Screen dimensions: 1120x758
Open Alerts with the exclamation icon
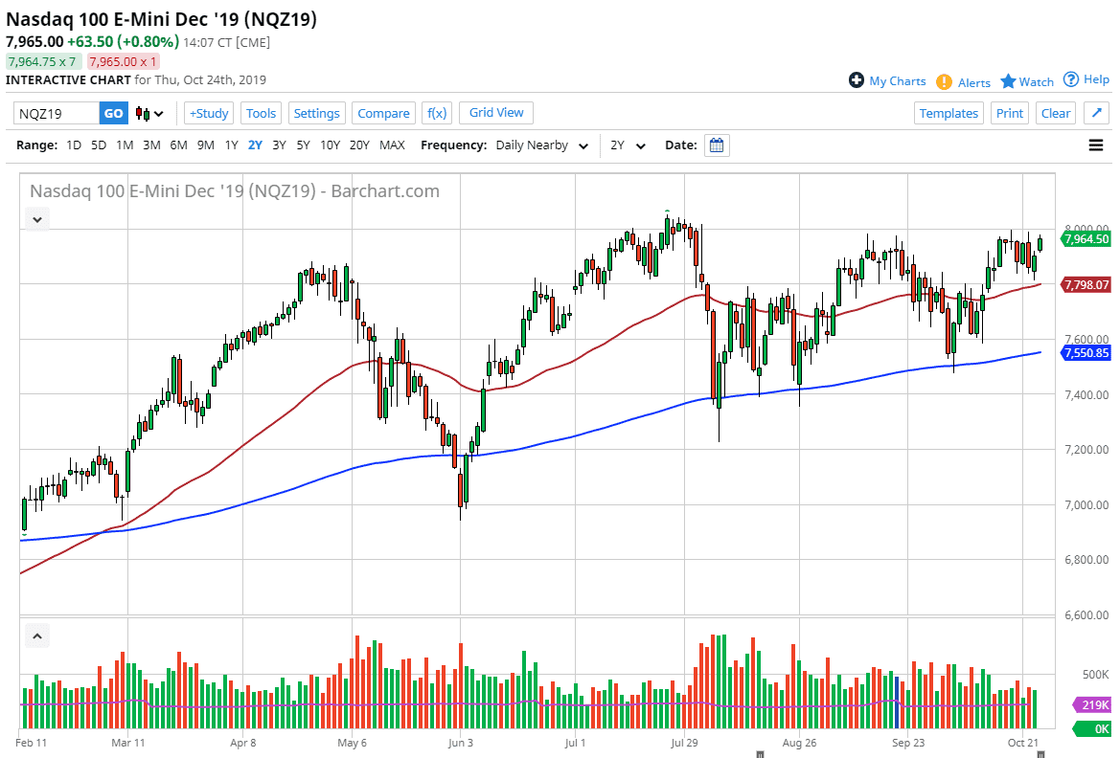944,81
